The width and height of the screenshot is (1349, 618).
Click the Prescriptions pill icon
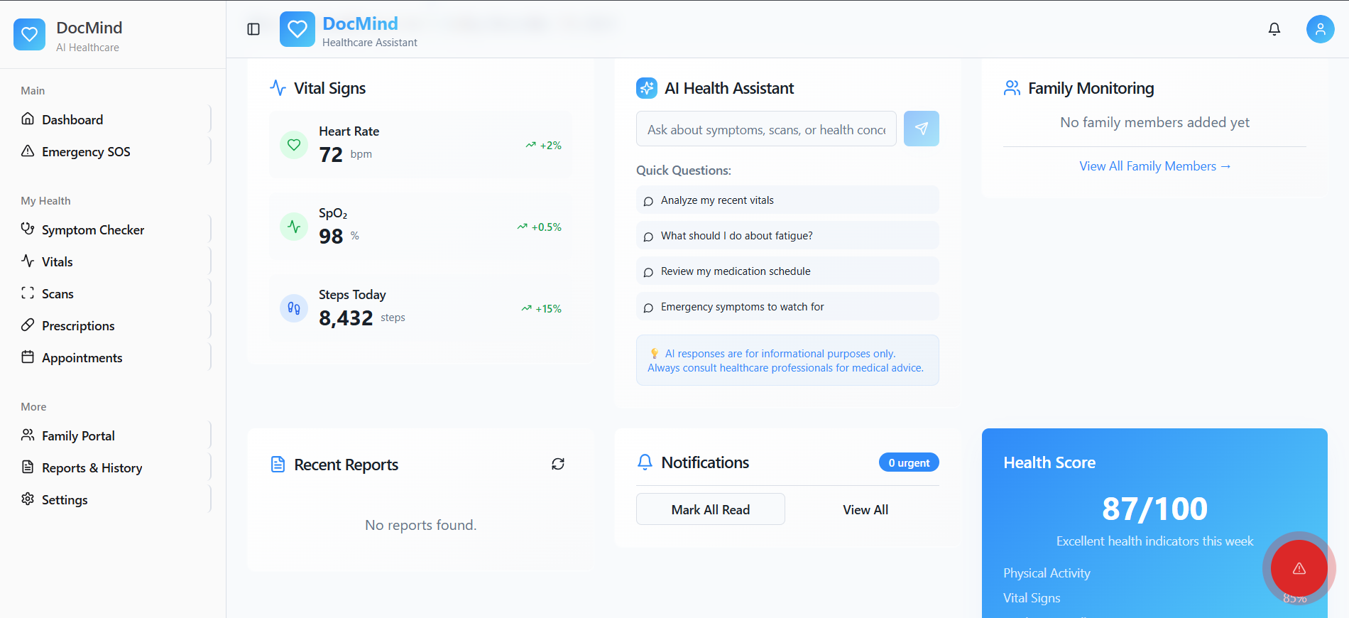(x=28, y=325)
